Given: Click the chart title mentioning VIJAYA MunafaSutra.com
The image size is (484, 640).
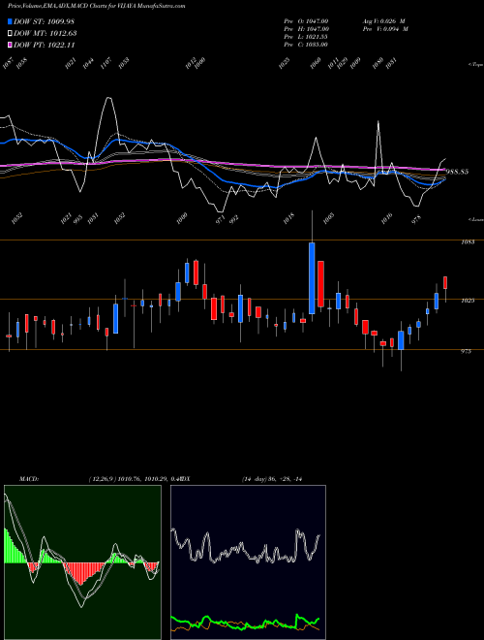Looking at the screenshot, I should coord(96,6).
